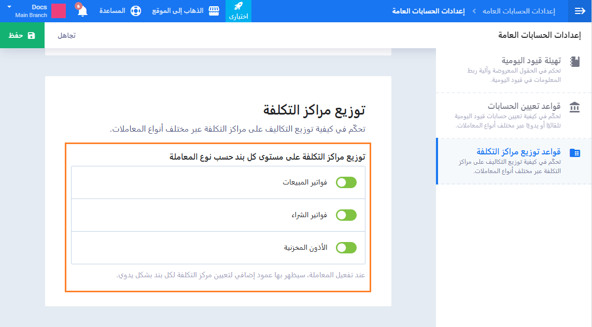This screenshot has width=592, height=327.
Task: Select قواعد تعيين الحسابات menu item
Action: point(524,106)
